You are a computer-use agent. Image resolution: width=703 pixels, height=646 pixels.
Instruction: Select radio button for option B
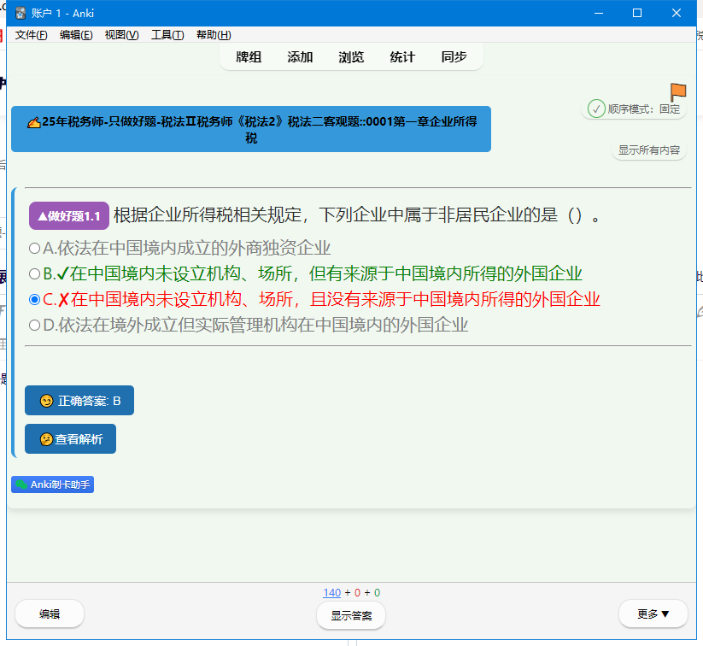coord(34,273)
